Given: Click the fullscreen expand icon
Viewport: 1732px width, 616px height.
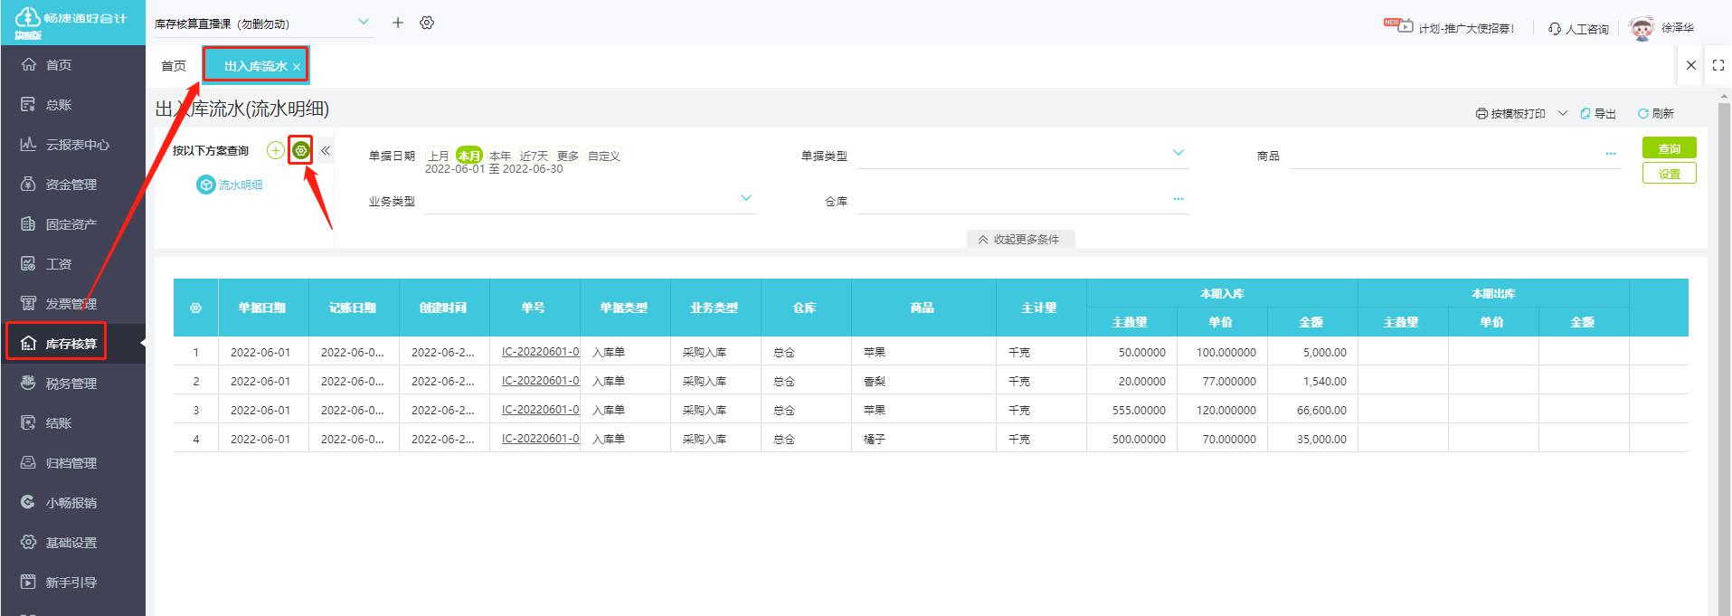Looking at the screenshot, I should [x=1718, y=65].
